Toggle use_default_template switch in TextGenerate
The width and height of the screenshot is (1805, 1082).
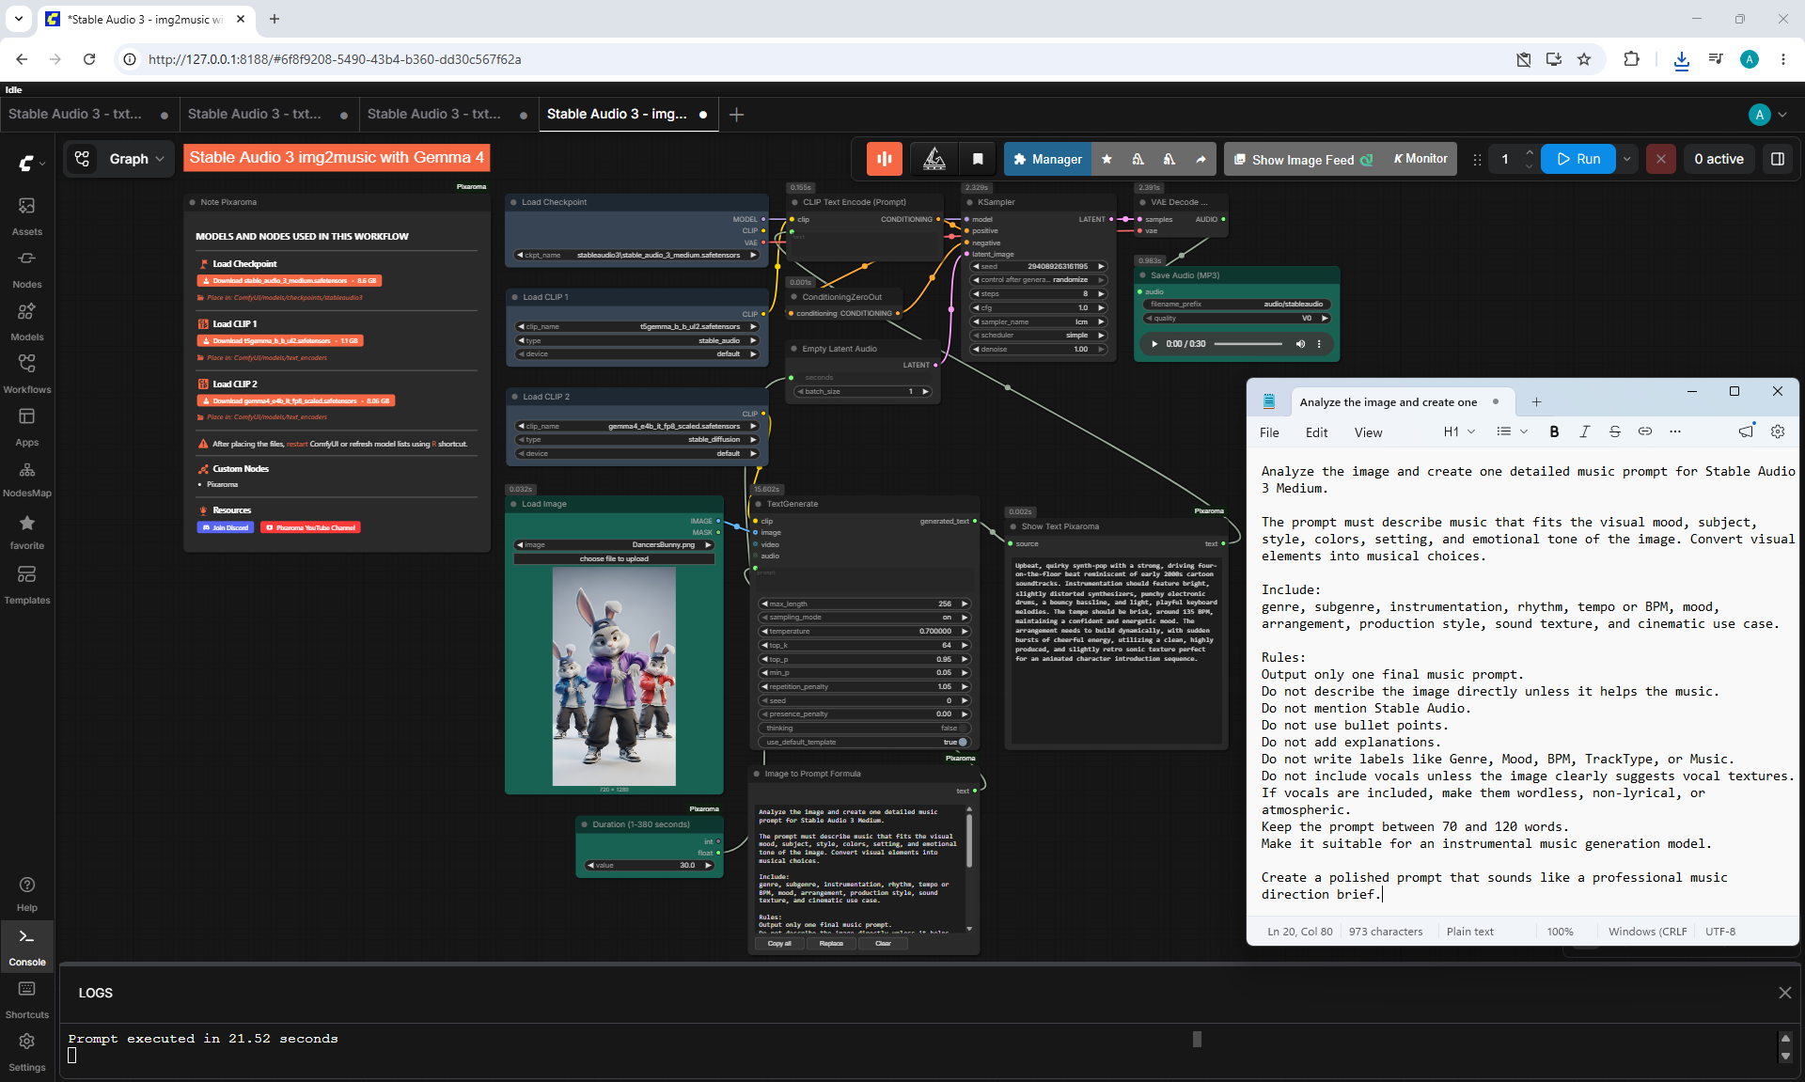[x=963, y=742]
